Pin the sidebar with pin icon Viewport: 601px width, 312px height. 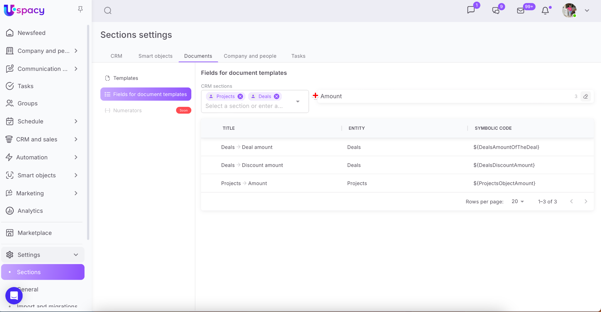[x=80, y=9]
